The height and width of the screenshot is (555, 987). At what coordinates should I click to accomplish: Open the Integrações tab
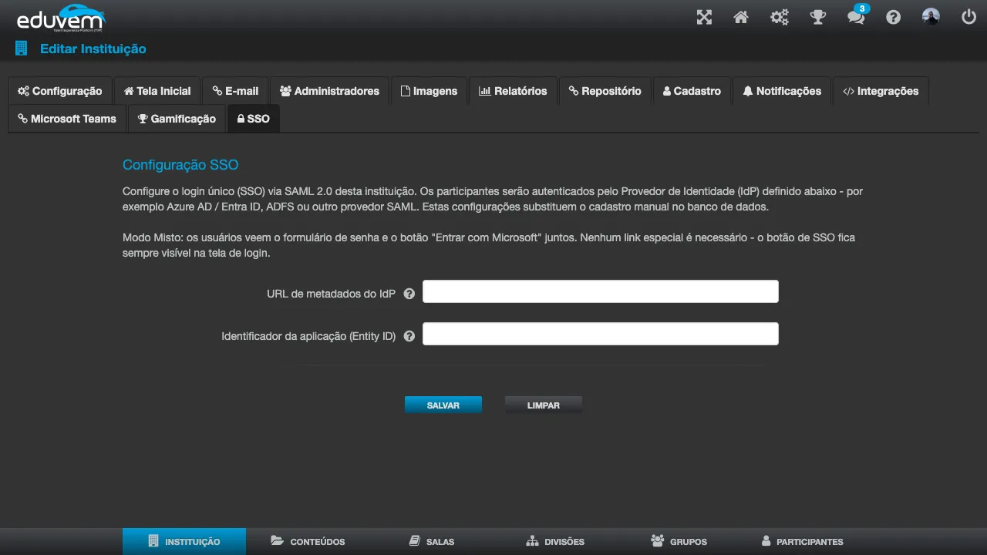point(881,91)
